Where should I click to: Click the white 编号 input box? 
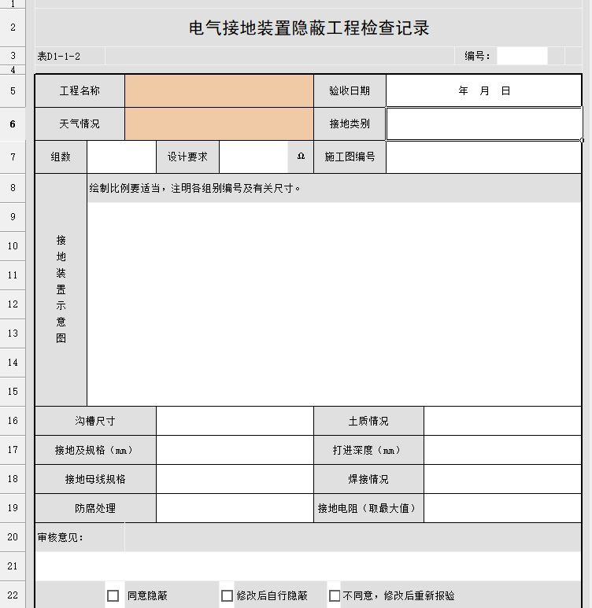(522, 56)
